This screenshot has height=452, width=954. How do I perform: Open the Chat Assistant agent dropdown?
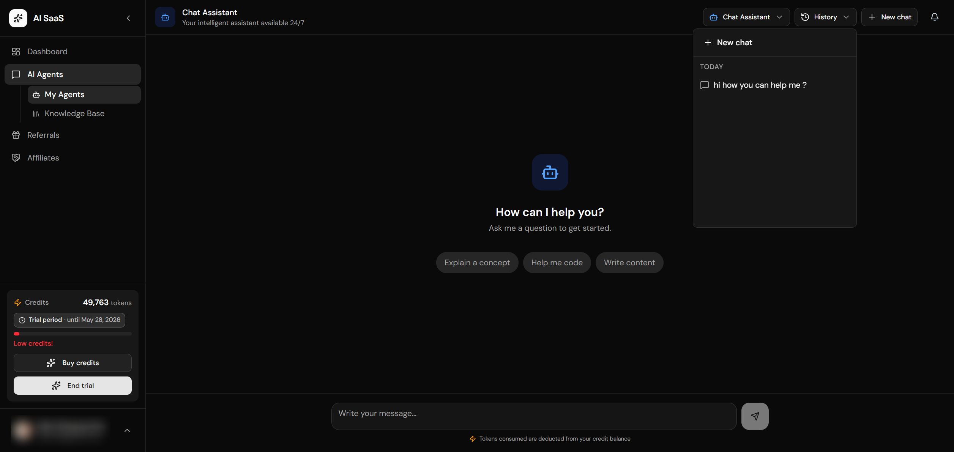click(x=746, y=17)
